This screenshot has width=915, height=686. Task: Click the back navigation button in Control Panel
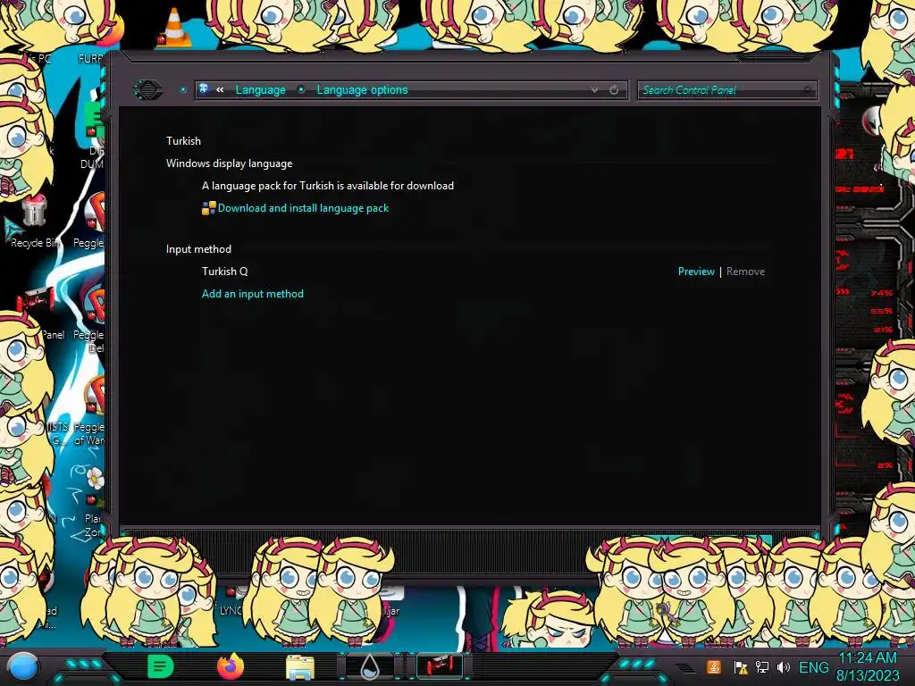click(x=148, y=90)
